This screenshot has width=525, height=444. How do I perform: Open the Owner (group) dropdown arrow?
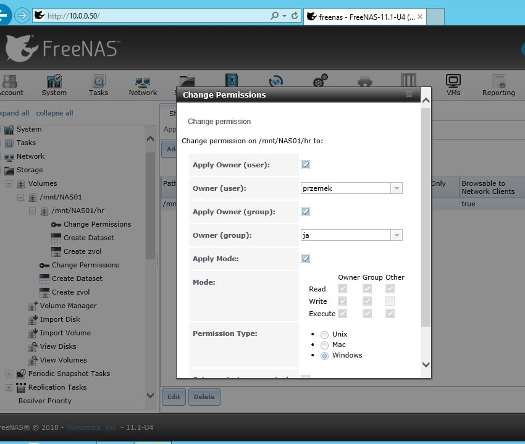(x=397, y=235)
